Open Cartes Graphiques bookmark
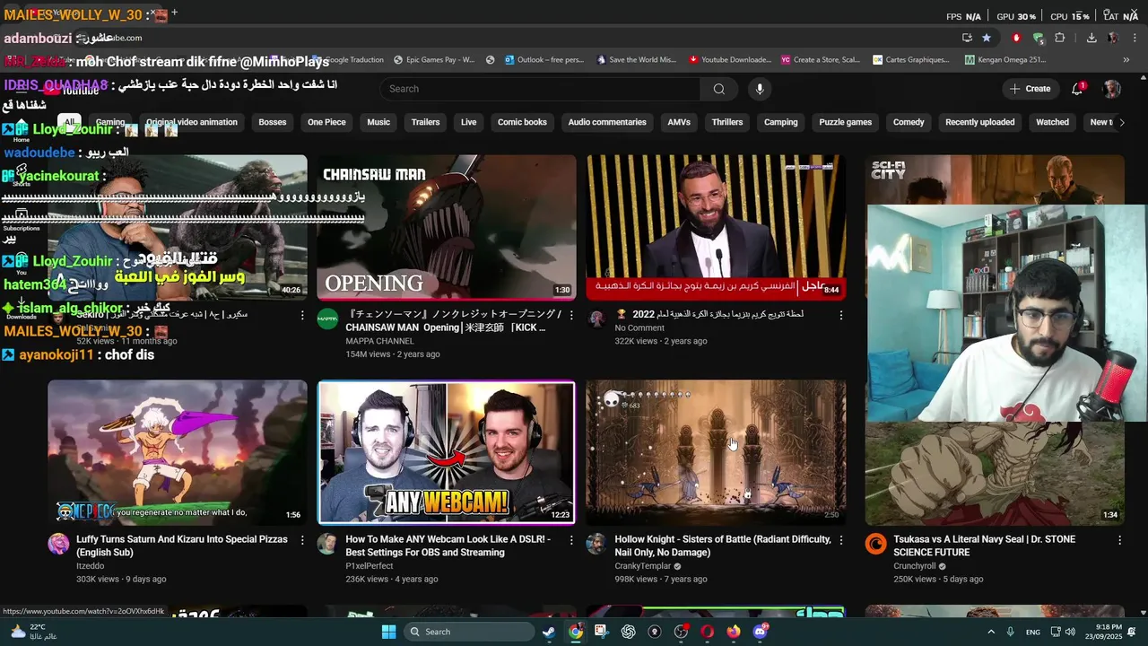The width and height of the screenshot is (1148, 646). pos(910,60)
